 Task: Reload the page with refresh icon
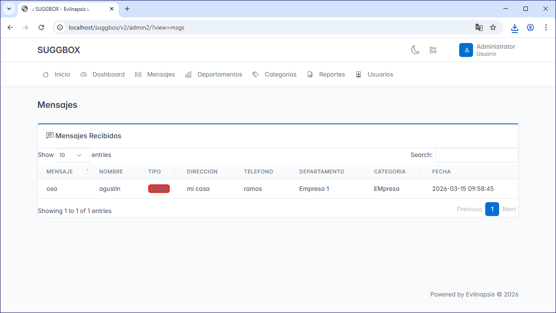pos(41,27)
